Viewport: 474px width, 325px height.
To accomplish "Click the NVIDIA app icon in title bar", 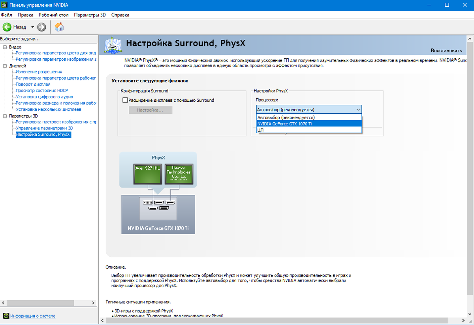I will (x=4, y=5).
